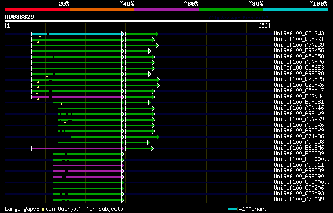Select the UniRef100_Q8GY93 label

pos(299,194)
